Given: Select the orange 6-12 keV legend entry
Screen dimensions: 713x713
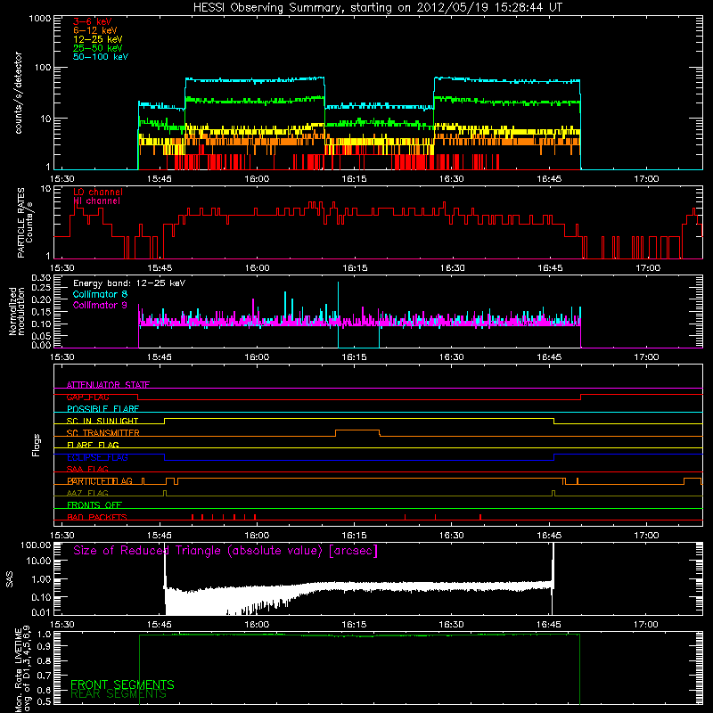Looking at the screenshot, I should tap(95, 30).
